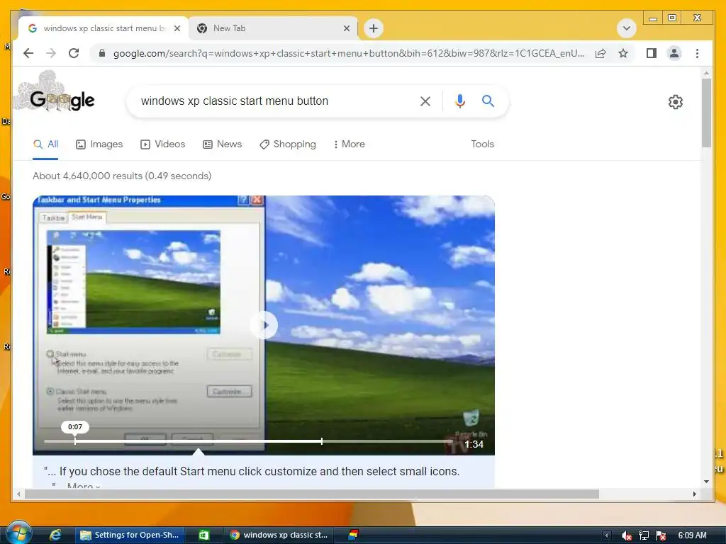Open Settings for Open-Shell taskbar window

130,535
